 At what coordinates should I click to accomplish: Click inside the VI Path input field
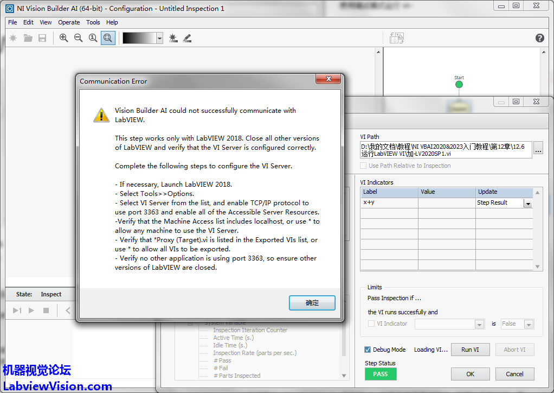tap(446, 150)
